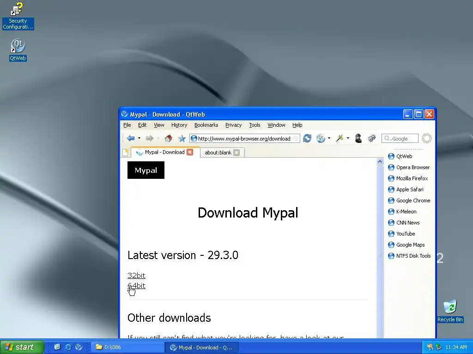Open dropdown next to QtWeb logo icon

(x=329, y=138)
